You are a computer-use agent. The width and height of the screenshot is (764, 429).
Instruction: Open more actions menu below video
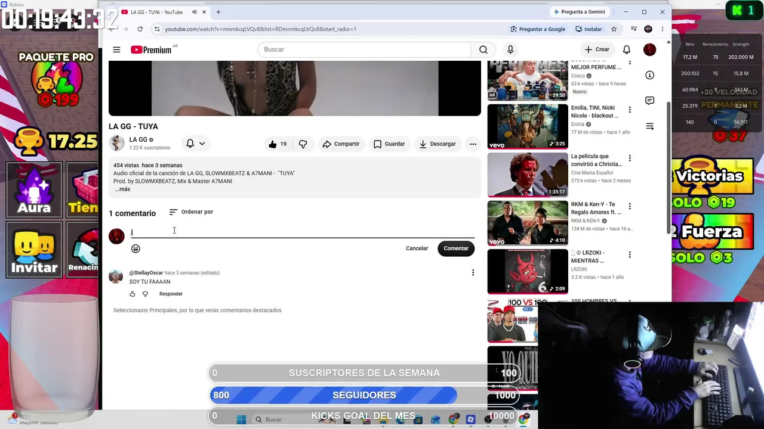pos(473,144)
